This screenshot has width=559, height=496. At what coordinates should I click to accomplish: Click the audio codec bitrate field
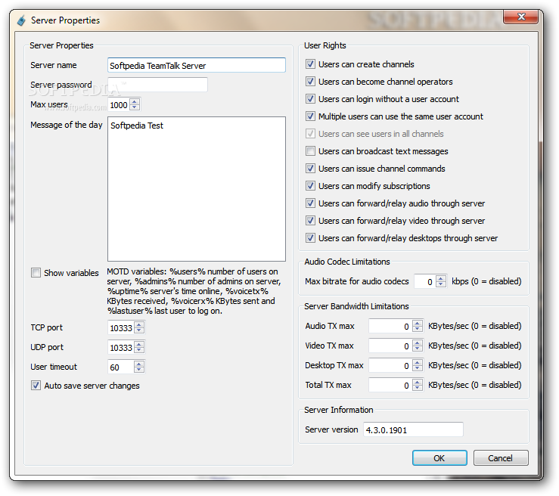[x=425, y=281]
